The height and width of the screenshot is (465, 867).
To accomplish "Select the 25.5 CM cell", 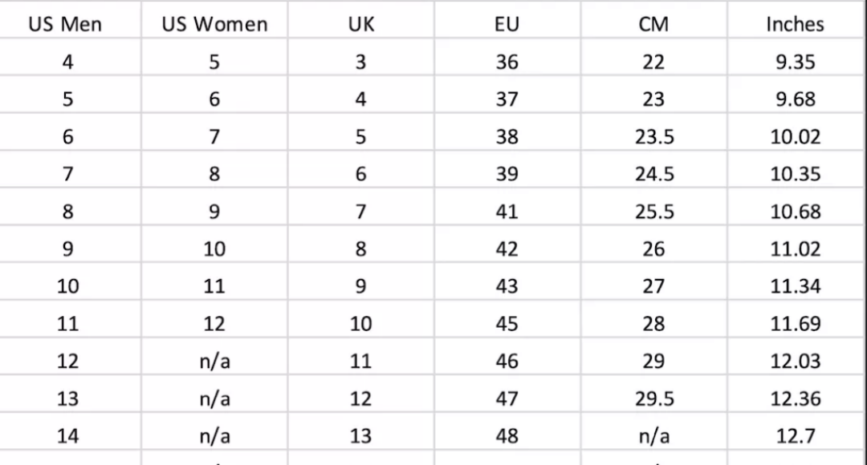I will point(653,212).
